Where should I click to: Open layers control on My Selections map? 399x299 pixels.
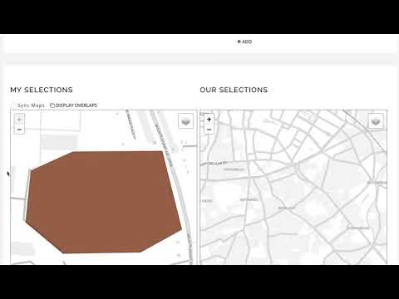(185, 121)
